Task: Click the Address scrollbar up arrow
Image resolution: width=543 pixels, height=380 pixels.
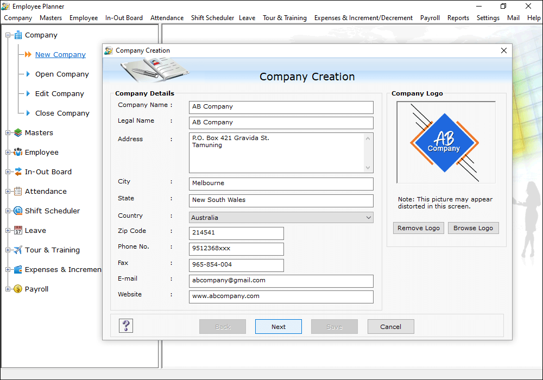Action: [x=368, y=138]
